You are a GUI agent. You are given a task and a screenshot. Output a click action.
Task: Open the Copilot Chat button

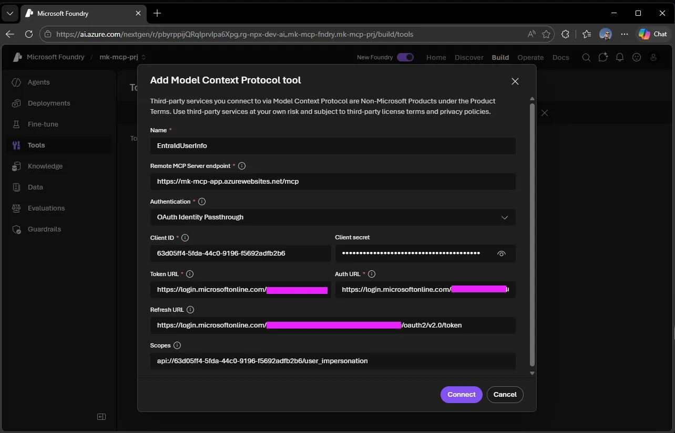click(652, 34)
